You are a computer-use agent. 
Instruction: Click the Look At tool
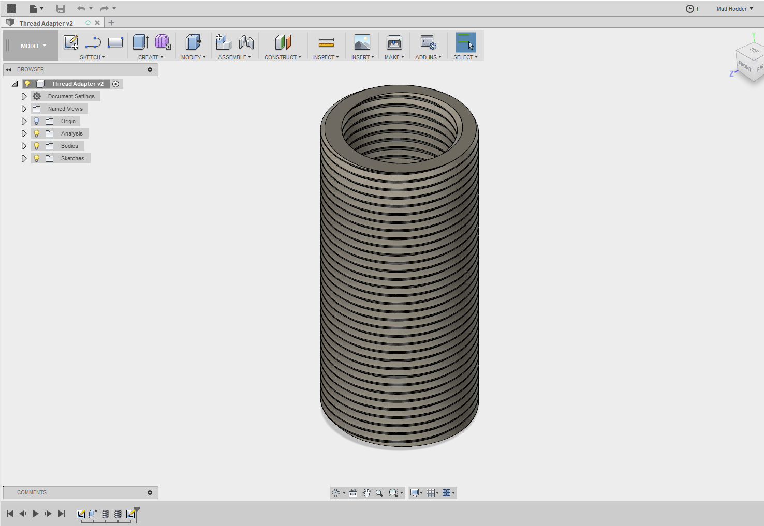click(353, 493)
